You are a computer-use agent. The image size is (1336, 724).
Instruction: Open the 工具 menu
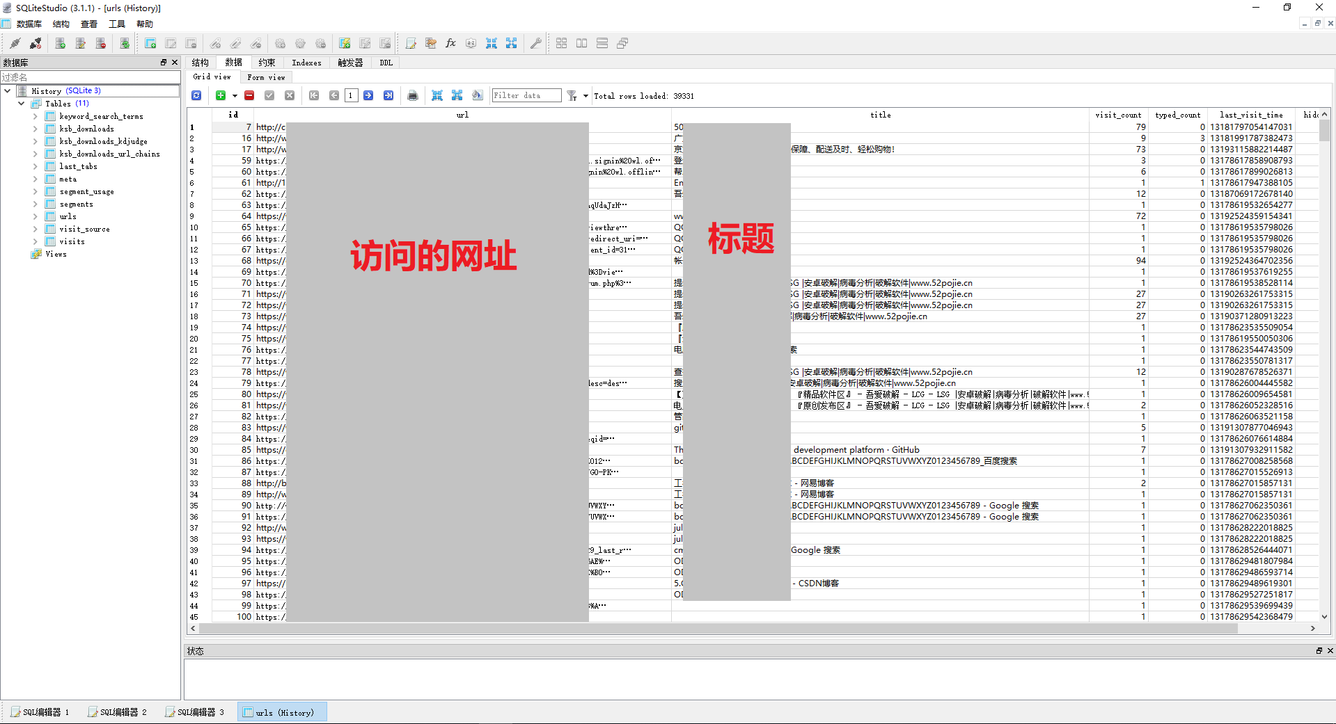tap(117, 24)
